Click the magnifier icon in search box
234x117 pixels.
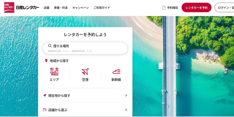coord(50,46)
